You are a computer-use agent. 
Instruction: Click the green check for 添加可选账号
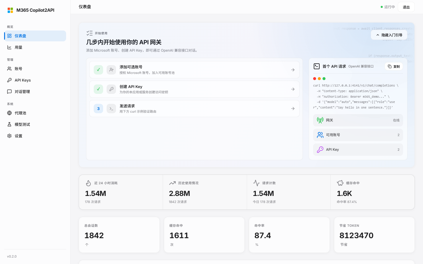tap(98, 70)
